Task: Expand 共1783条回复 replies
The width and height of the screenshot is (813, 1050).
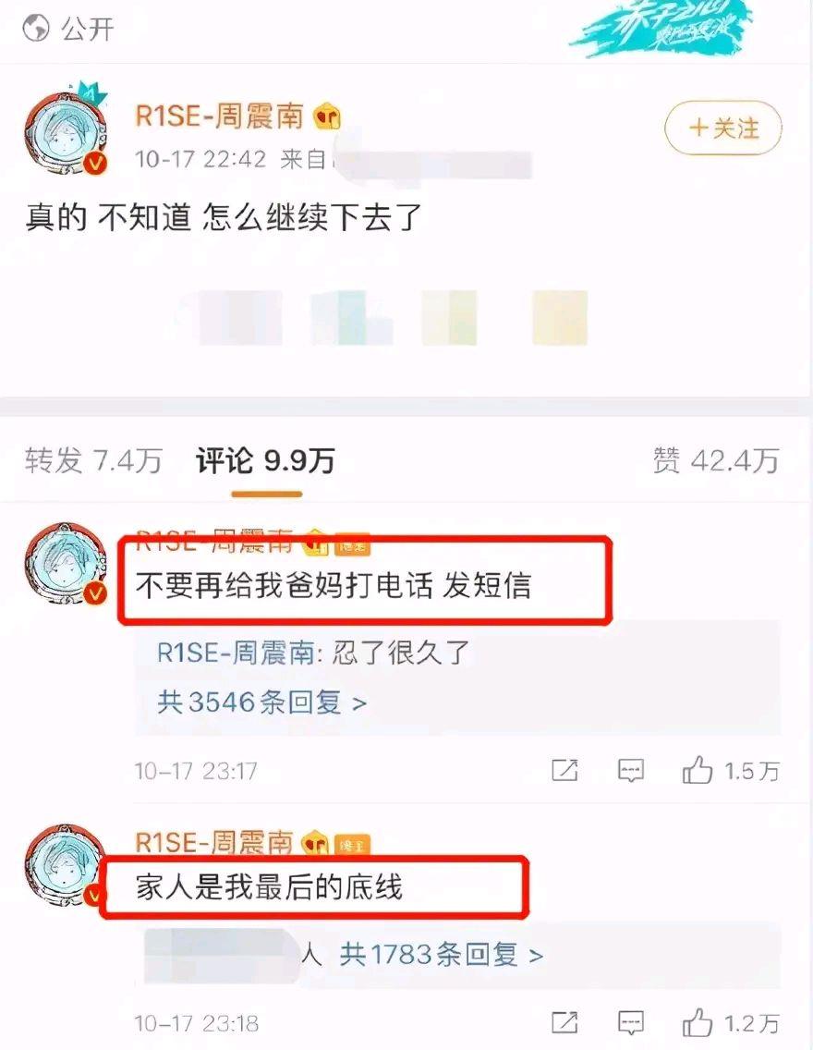Action: pos(441,954)
